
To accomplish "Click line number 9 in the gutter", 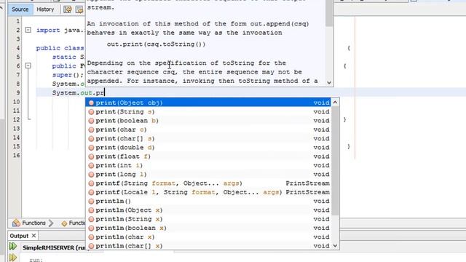I will pos(17,92).
